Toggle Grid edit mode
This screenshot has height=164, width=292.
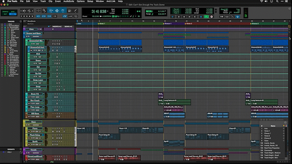(x=13, y=14)
